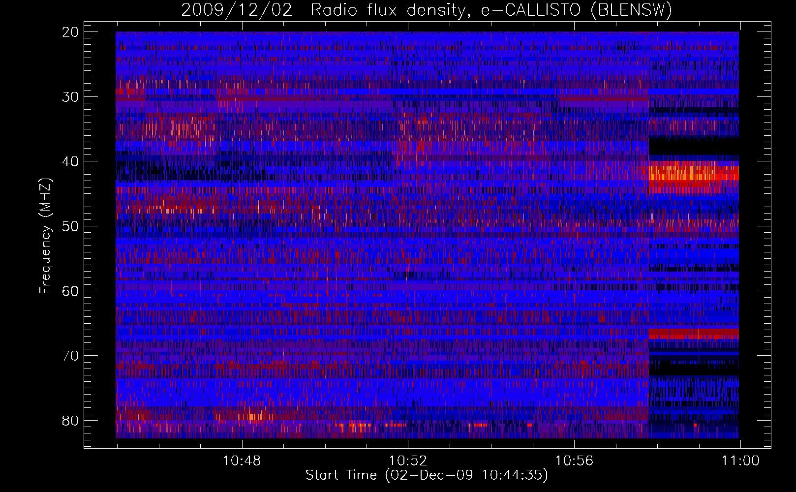The image size is (796, 492).
Task: Select the 10:56 time tick label
Action: (574, 461)
